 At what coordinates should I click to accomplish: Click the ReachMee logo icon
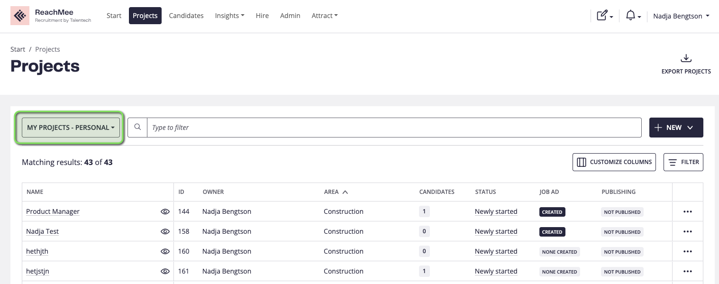pos(20,16)
